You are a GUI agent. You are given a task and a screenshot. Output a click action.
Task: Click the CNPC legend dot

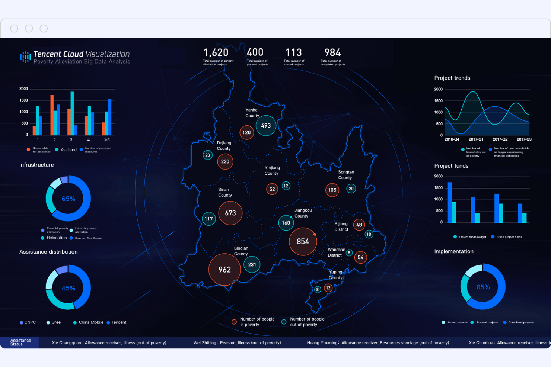[22, 322]
